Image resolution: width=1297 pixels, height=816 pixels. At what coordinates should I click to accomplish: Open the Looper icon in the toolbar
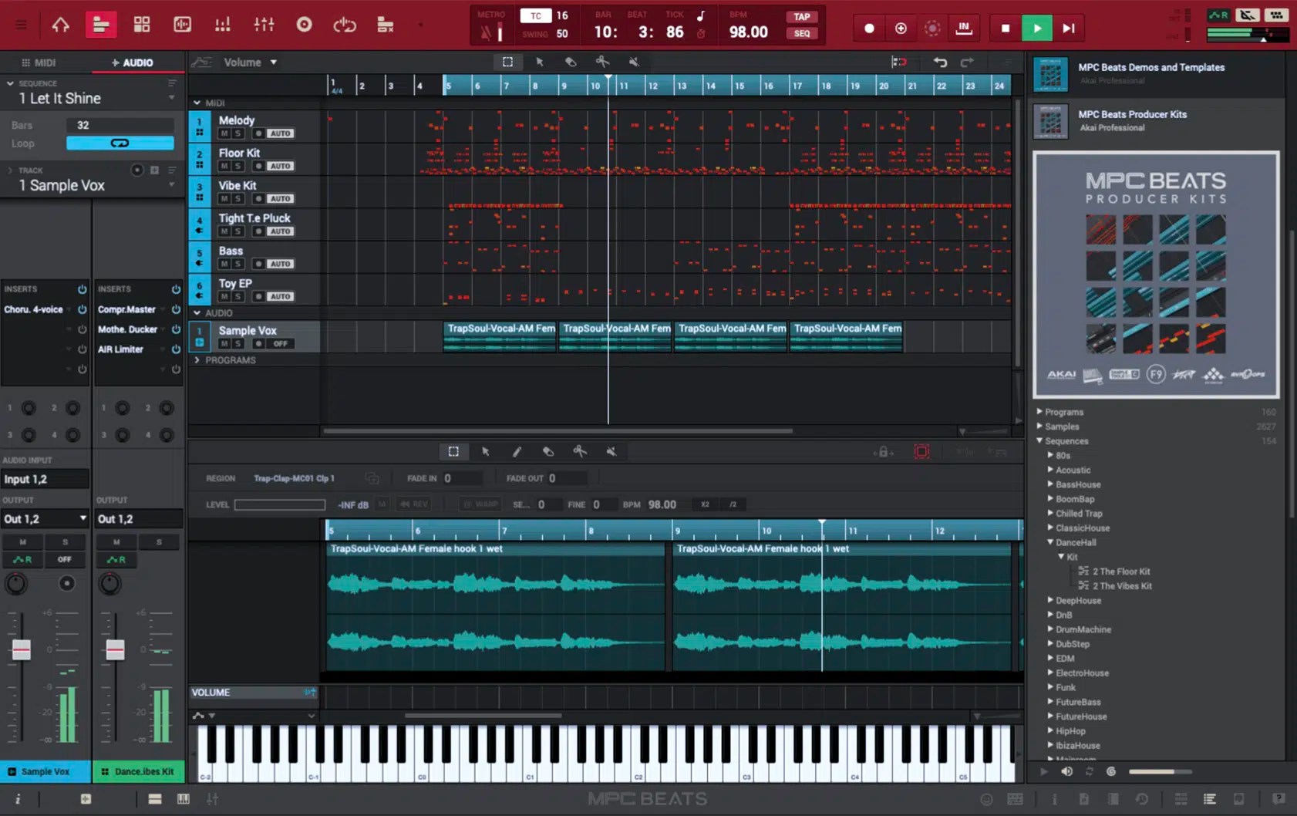pos(345,24)
